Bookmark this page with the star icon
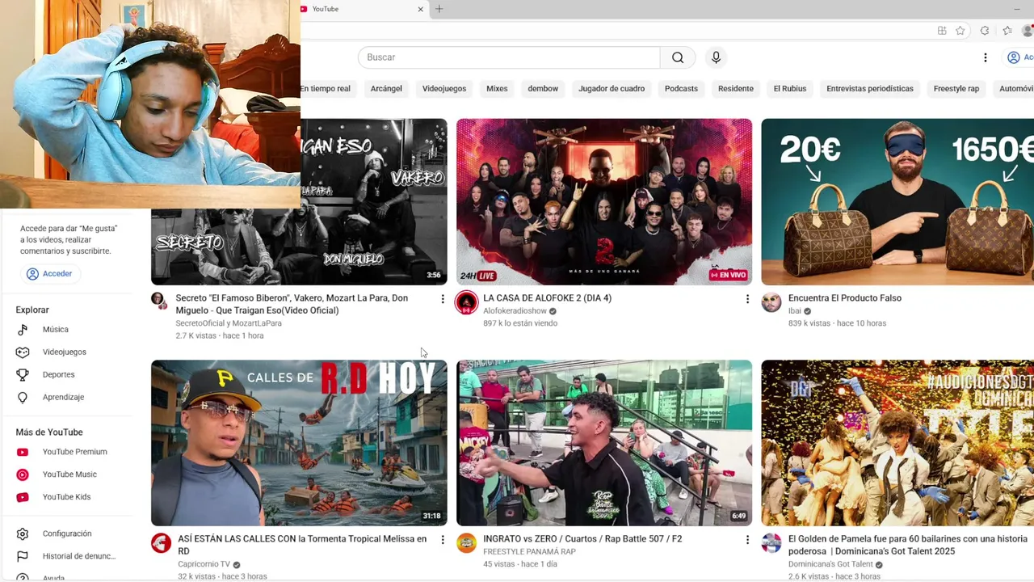The height and width of the screenshot is (582, 1034). 960,31
